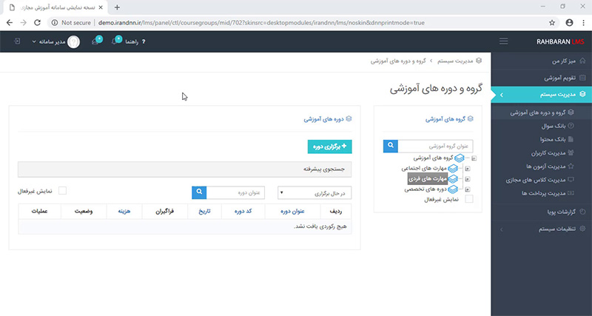Click the hamburger menu icon beside RAHBARAN LMS
Viewport: 592px width, 316px height.
[504, 41]
